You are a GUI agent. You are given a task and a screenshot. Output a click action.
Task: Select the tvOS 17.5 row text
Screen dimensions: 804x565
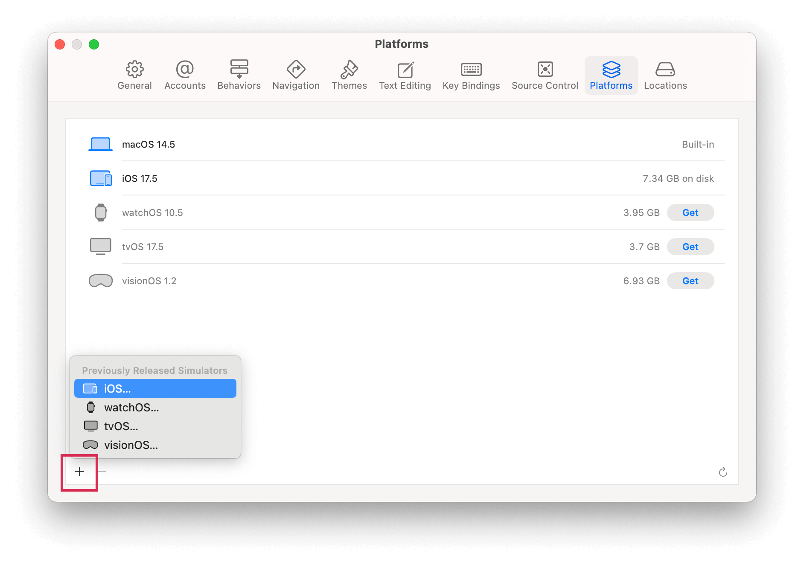[x=143, y=247]
